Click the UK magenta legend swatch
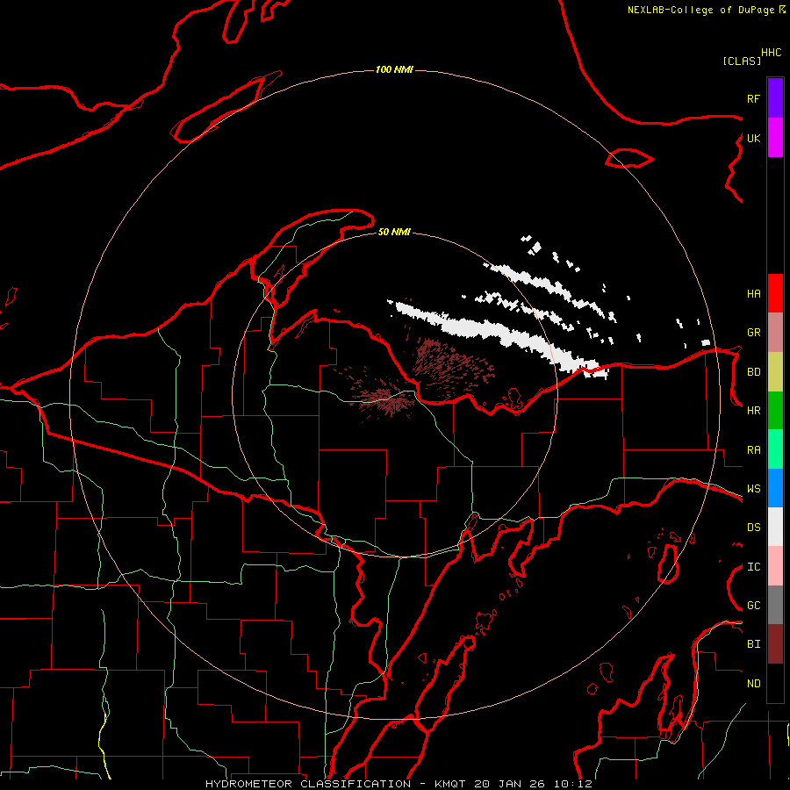Viewport: 790px width, 790px height. click(x=775, y=138)
